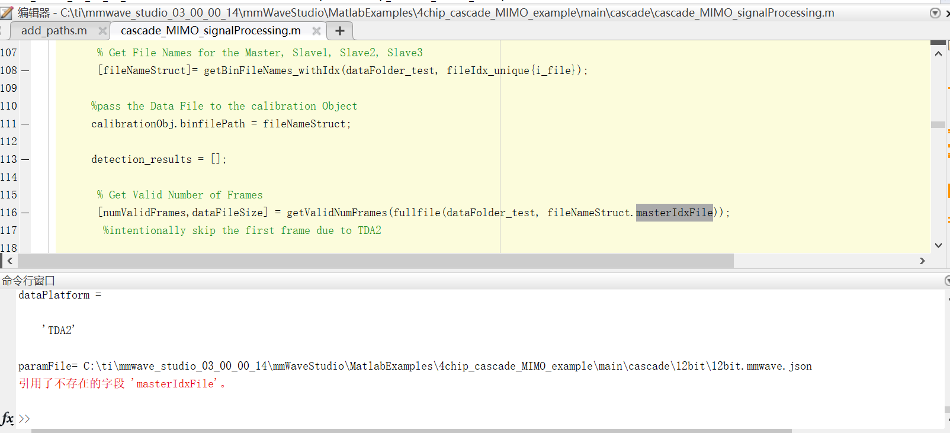
Task: Close the cascade_MIMO_signalProcessing.m tab
Action: pyautogui.click(x=316, y=31)
